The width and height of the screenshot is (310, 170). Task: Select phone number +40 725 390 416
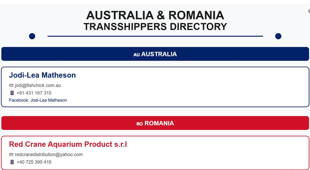click(x=34, y=162)
